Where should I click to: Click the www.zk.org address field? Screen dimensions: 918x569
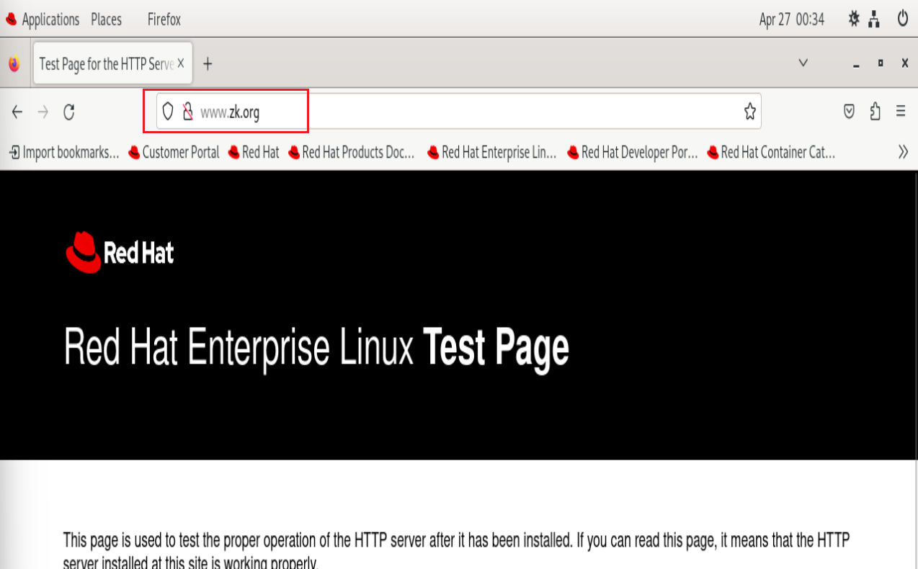[x=458, y=111]
